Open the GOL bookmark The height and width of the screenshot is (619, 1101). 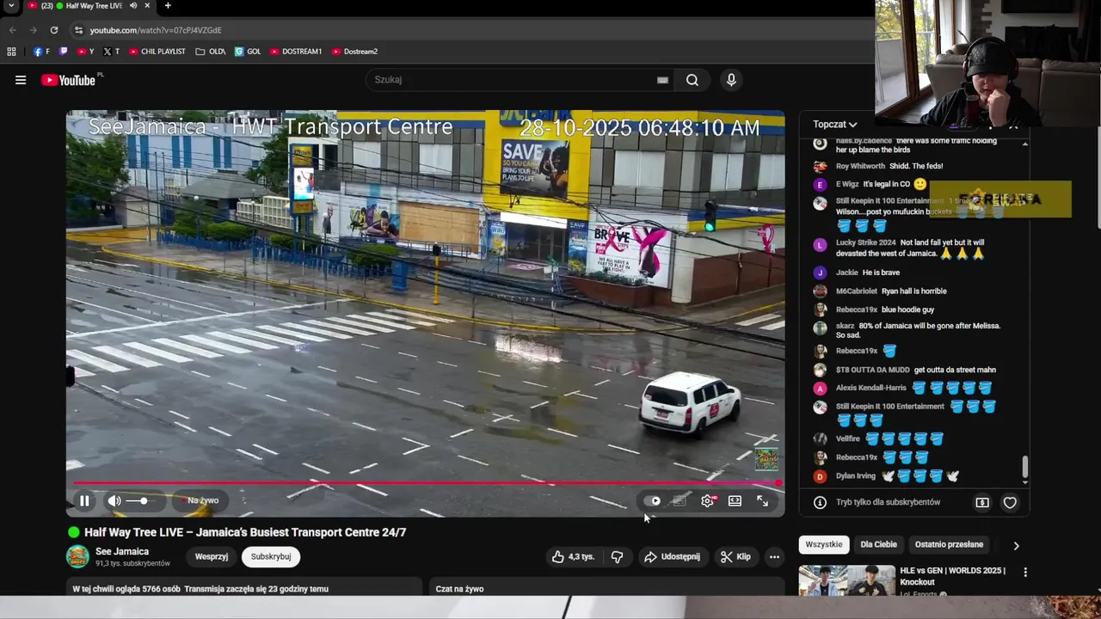(248, 52)
